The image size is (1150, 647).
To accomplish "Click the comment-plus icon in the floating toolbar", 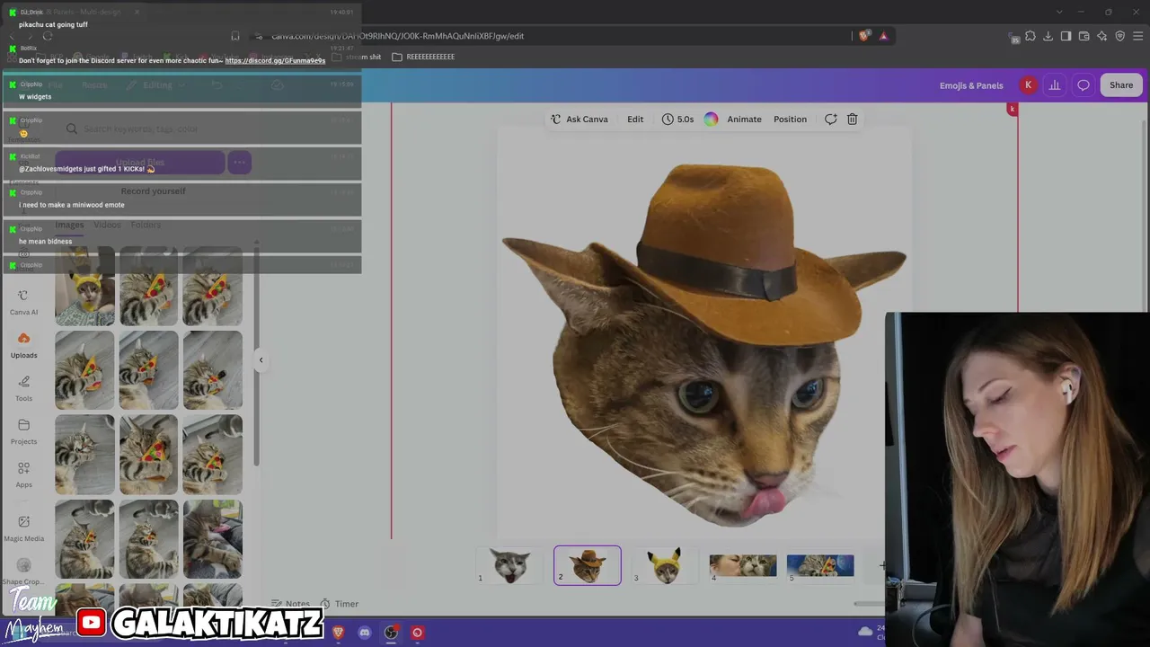I will pos(830,119).
